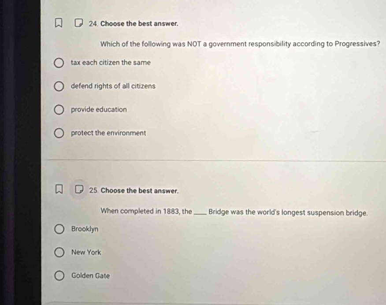Screen dimensions: 386x305
Task: Choose the 'defend rights of all citizens' radio button
Action: tap(59, 86)
